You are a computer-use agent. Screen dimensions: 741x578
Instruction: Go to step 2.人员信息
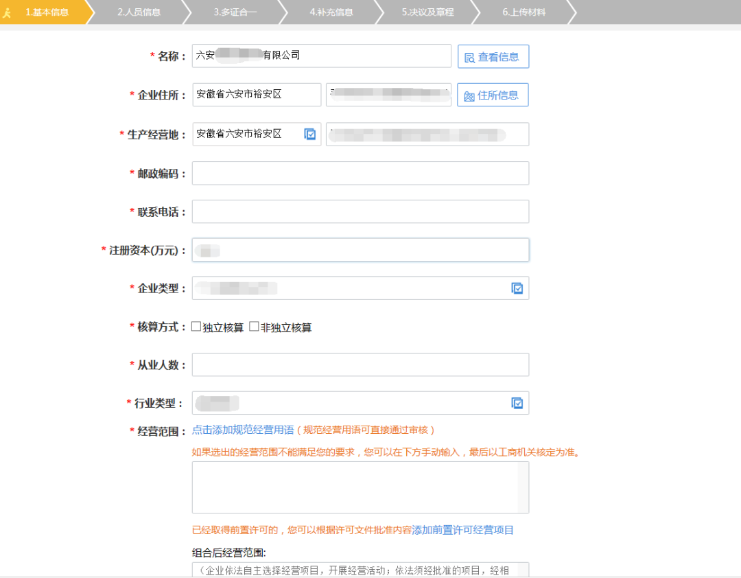139,12
